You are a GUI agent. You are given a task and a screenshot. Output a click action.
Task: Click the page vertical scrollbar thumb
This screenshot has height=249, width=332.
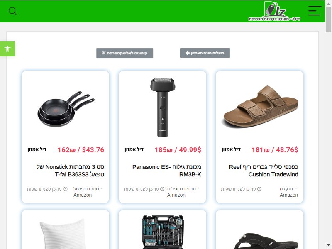pos(328,19)
